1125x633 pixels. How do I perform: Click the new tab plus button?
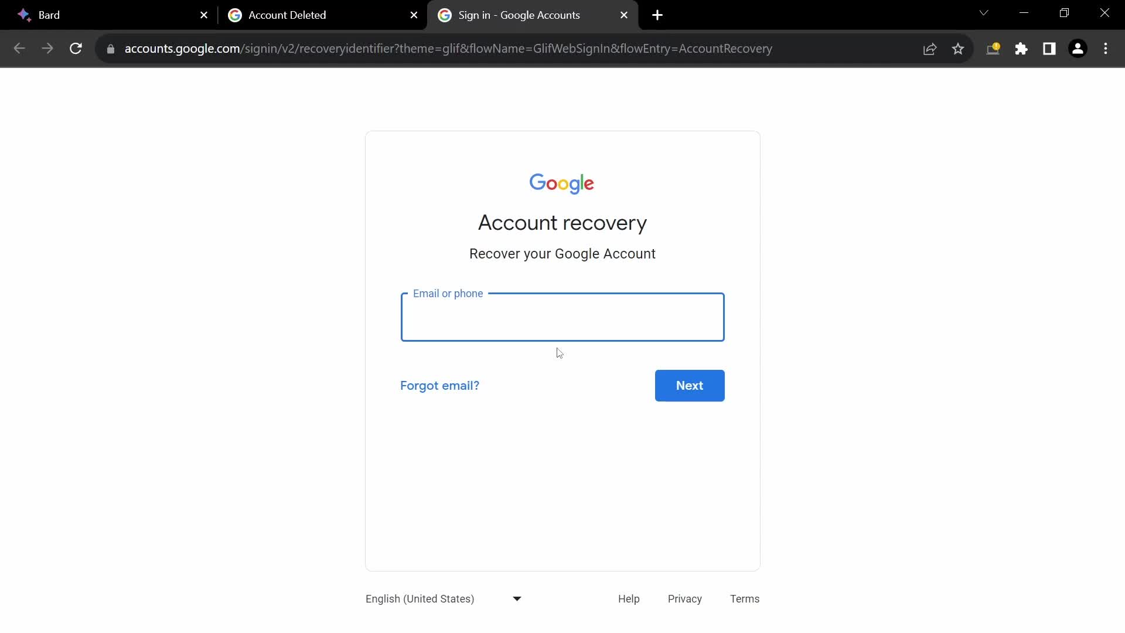point(656,15)
